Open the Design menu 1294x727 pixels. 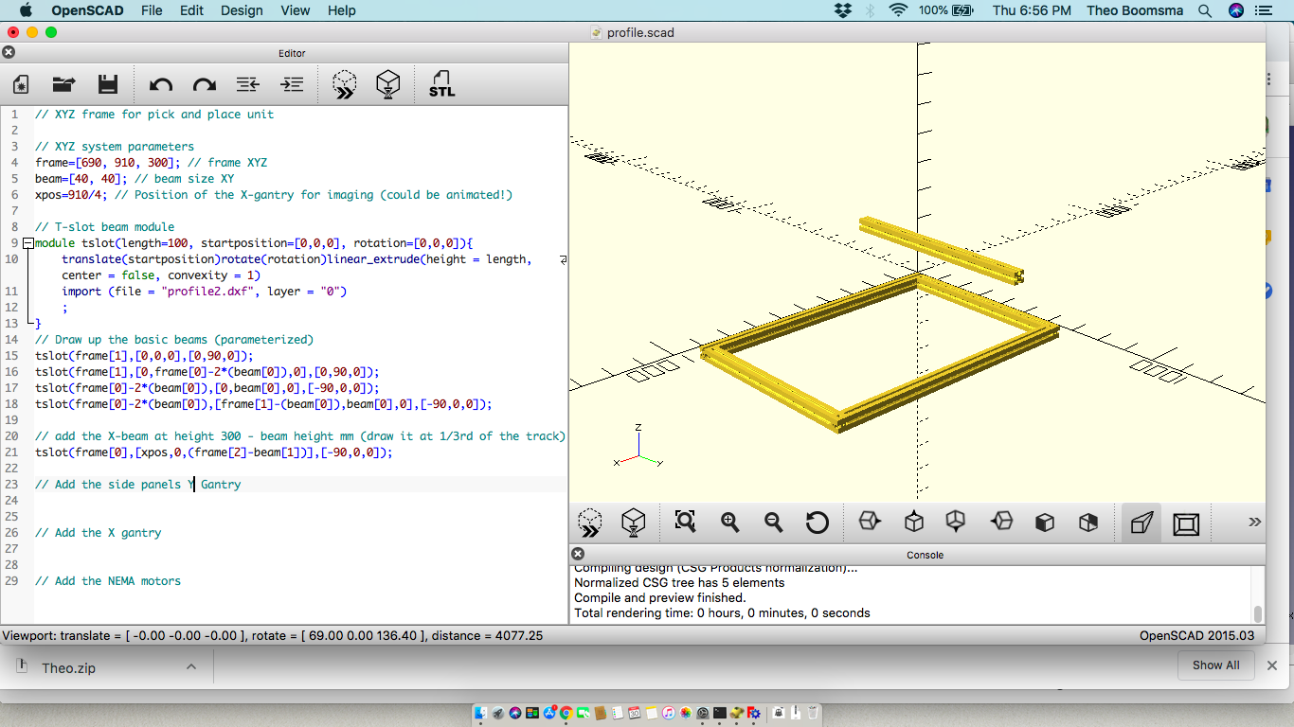pyautogui.click(x=242, y=10)
